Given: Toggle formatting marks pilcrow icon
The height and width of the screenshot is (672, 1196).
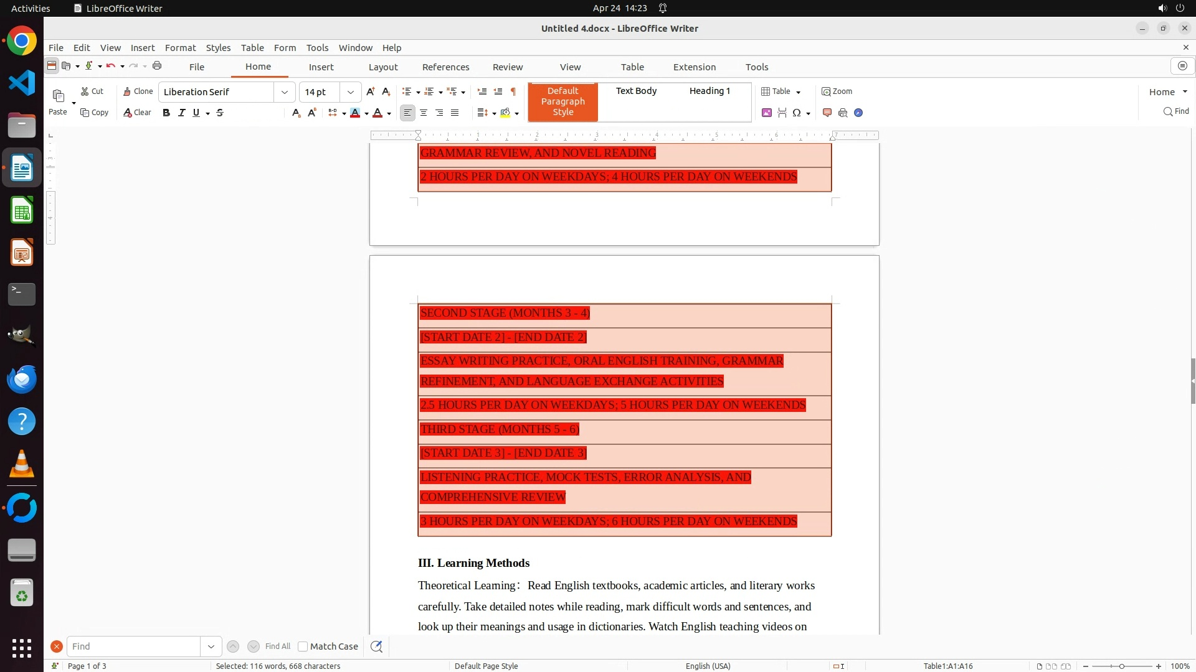Looking at the screenshot, I should click(x=513, y=91).
